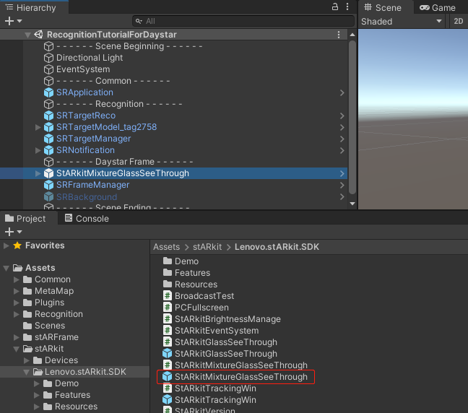Viewport: 468px width, 413px height.
Task: Open the Hierarchy panel three-dot options menu
Action: (347, 7)
